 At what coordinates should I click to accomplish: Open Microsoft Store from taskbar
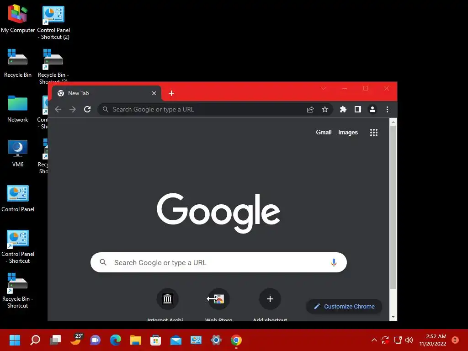point(155,340)
